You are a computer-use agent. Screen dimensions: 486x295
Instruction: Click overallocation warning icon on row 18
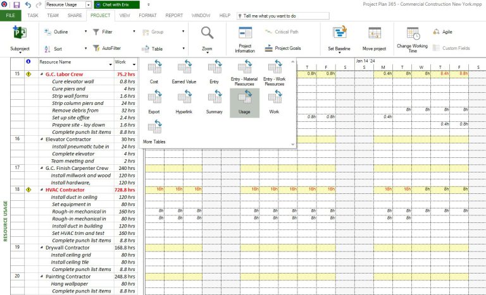(x=28, y=190)
